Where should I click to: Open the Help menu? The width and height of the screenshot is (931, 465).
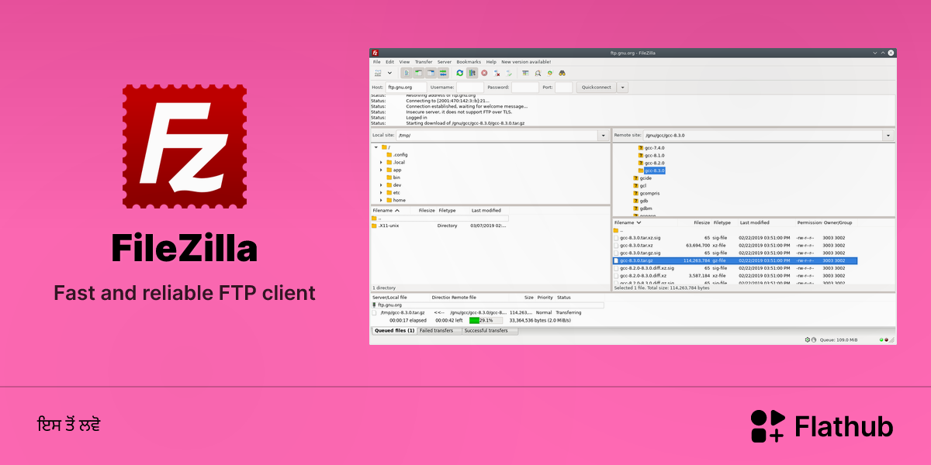491,62
